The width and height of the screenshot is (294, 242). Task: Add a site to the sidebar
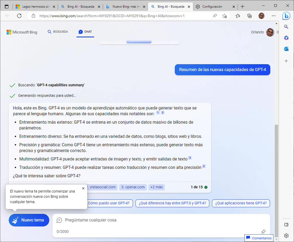point(286,61)
